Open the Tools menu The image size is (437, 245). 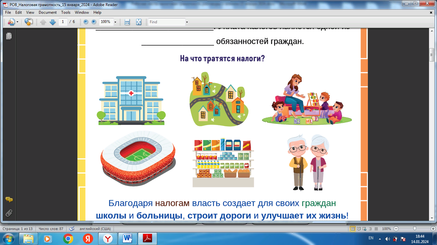click(x=66, y=12)
